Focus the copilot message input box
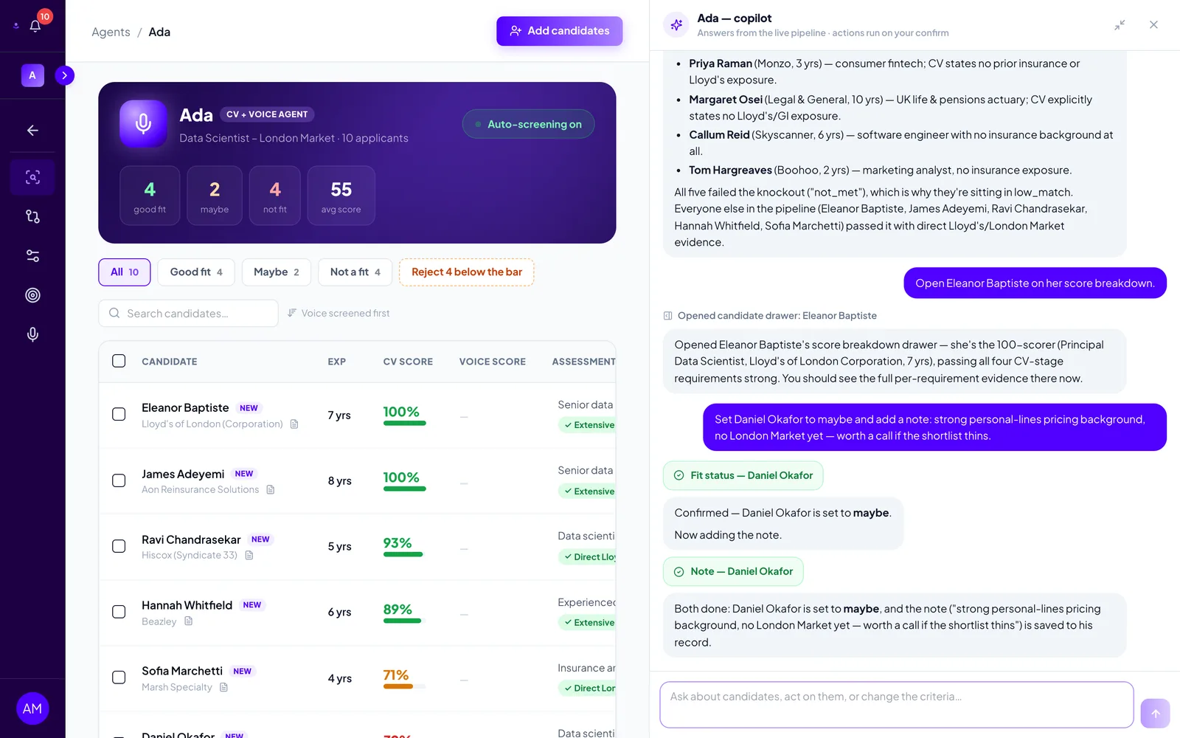The width and height of the screenshot is (1180, 738). pyautogui.click(x=896, y=705)
